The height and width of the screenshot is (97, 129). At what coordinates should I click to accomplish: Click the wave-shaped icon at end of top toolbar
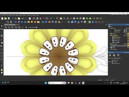tap(101, 18)
